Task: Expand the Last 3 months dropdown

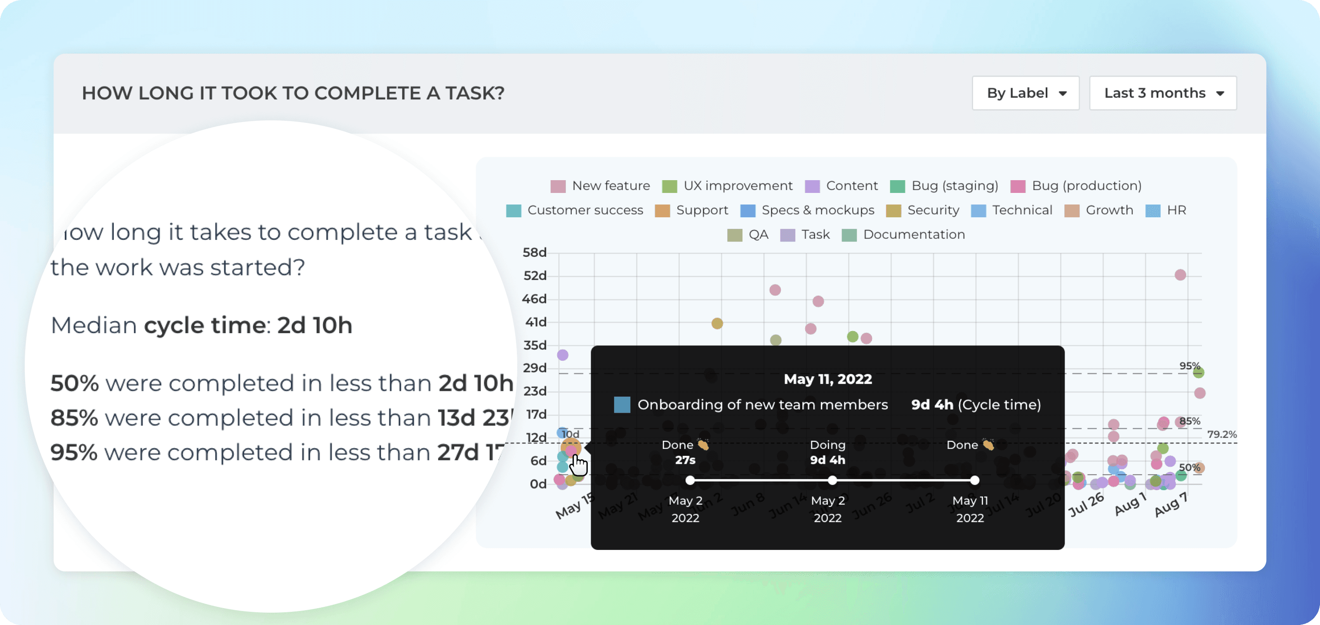Action: (1163, 93)
